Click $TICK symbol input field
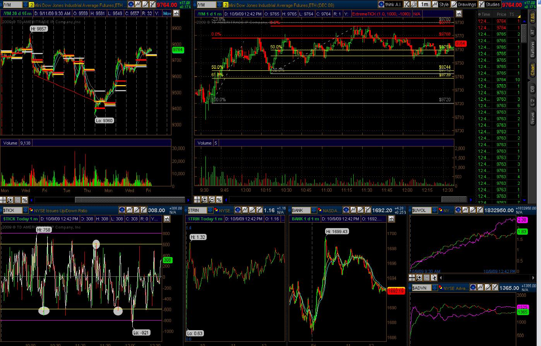This screenshot has width=541, height=346. [12, 210]
